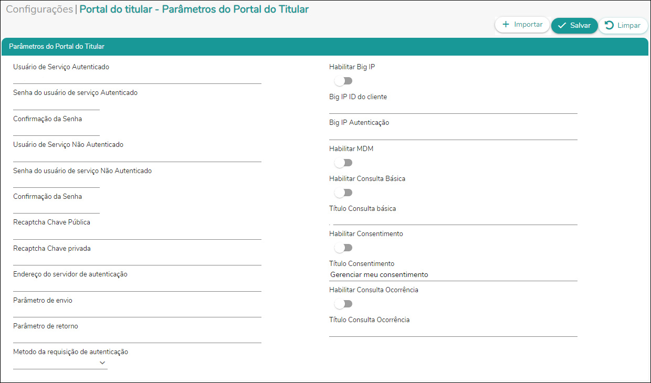This screenshot has width=651, height=383.
Task: Select the Recaptcha Chave Pública input
Action: tap(137, 233)
